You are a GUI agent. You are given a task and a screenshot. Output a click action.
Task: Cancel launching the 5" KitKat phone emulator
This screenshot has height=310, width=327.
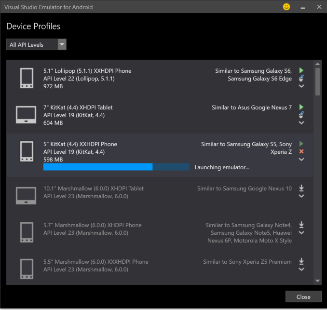[301, 151]
